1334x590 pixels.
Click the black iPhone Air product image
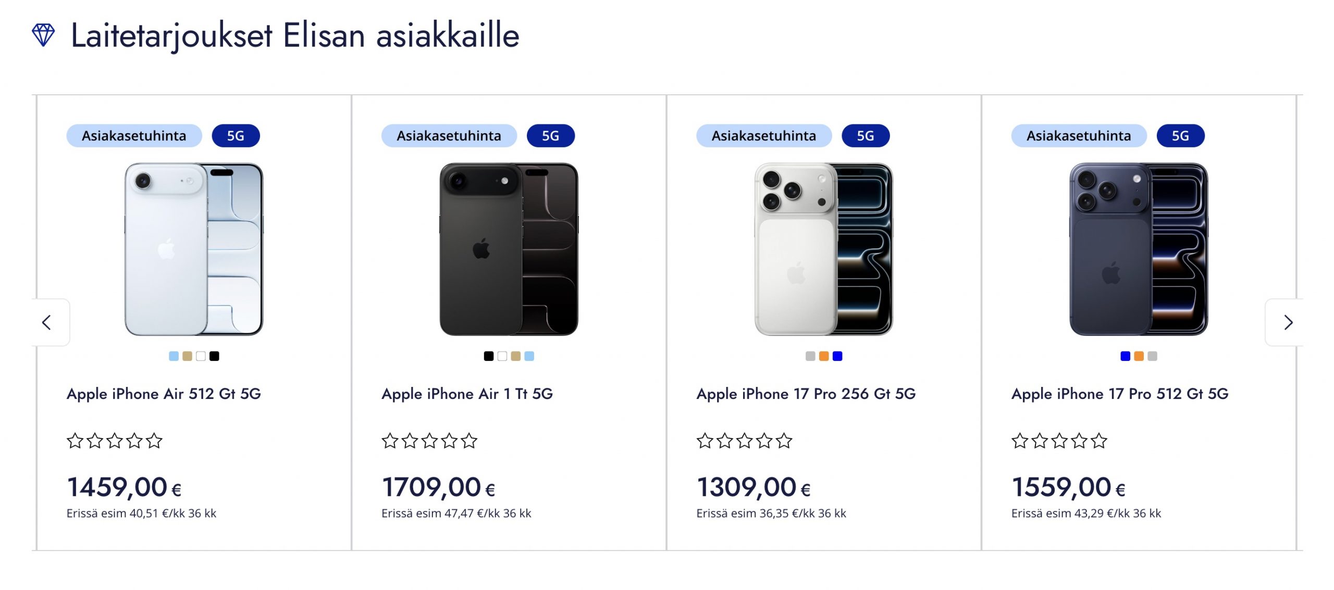pos(509,249)
